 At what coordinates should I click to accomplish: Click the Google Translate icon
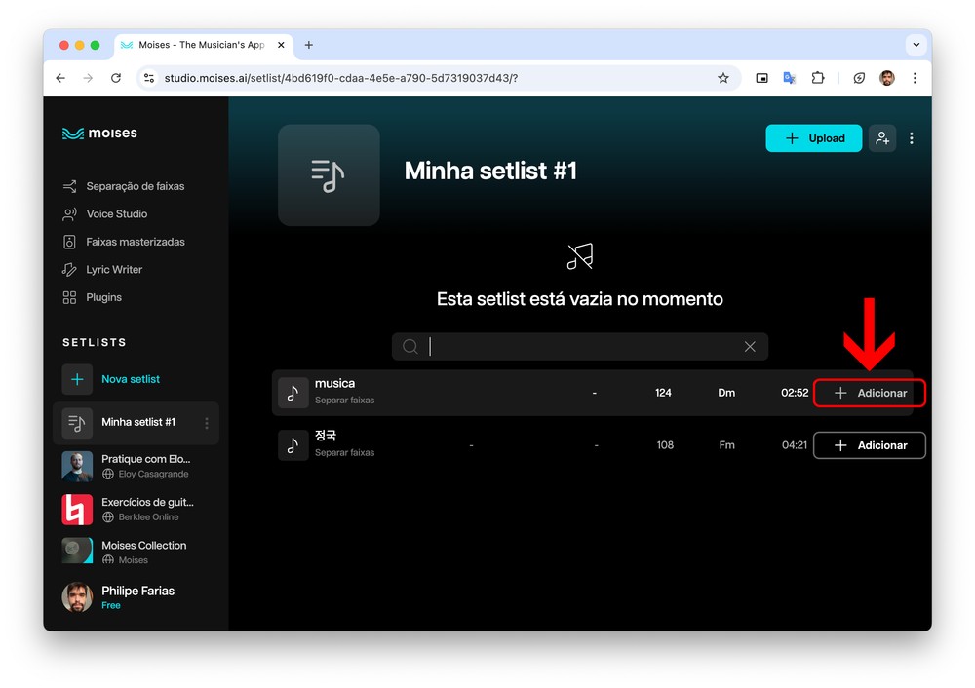pyautogui.click(x=789, y=78)
